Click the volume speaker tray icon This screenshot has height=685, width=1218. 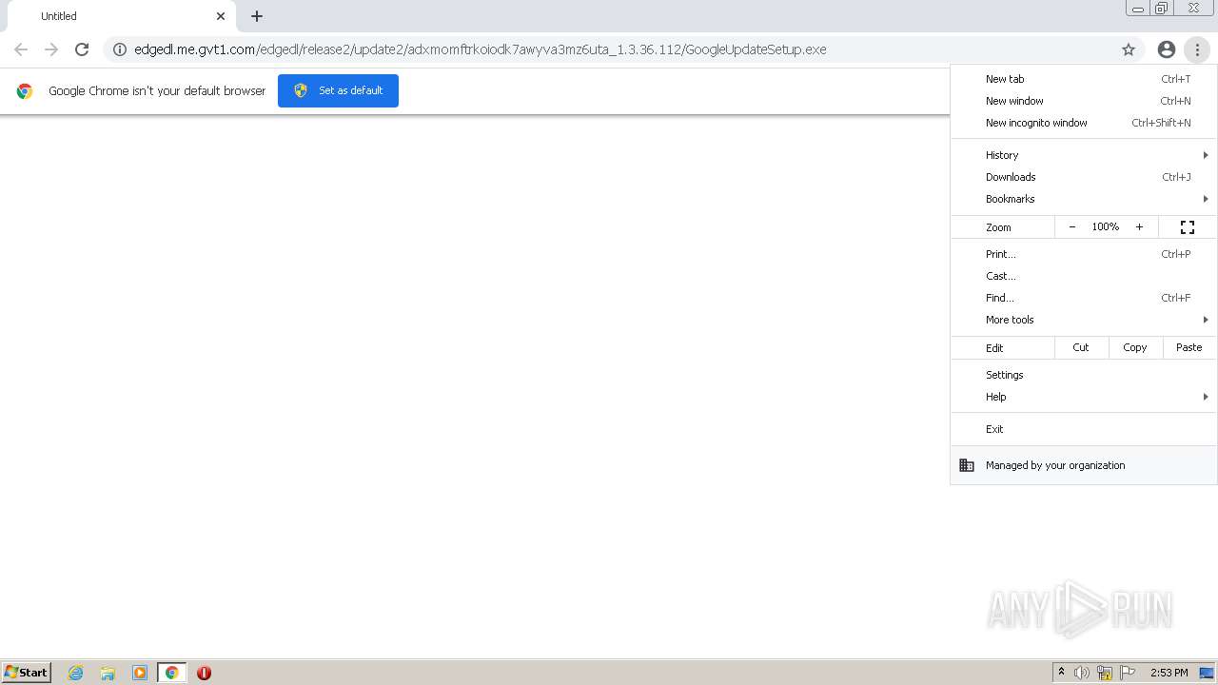pos(1082,673)
